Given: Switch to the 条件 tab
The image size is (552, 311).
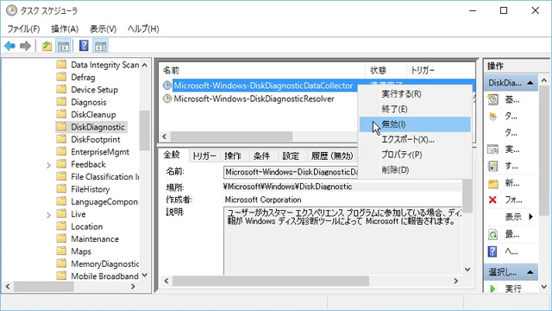Looking at the screenshot, I should point(262,156).
